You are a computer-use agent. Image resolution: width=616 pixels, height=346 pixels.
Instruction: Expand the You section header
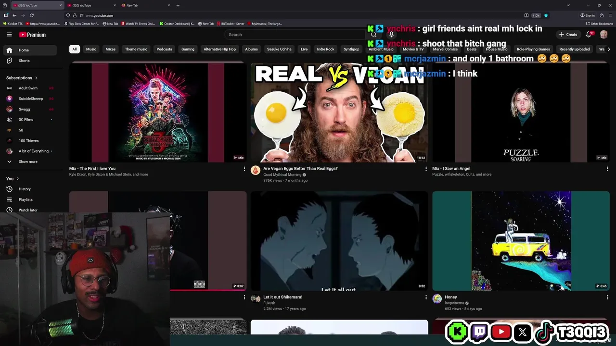[x=13, y=179]
